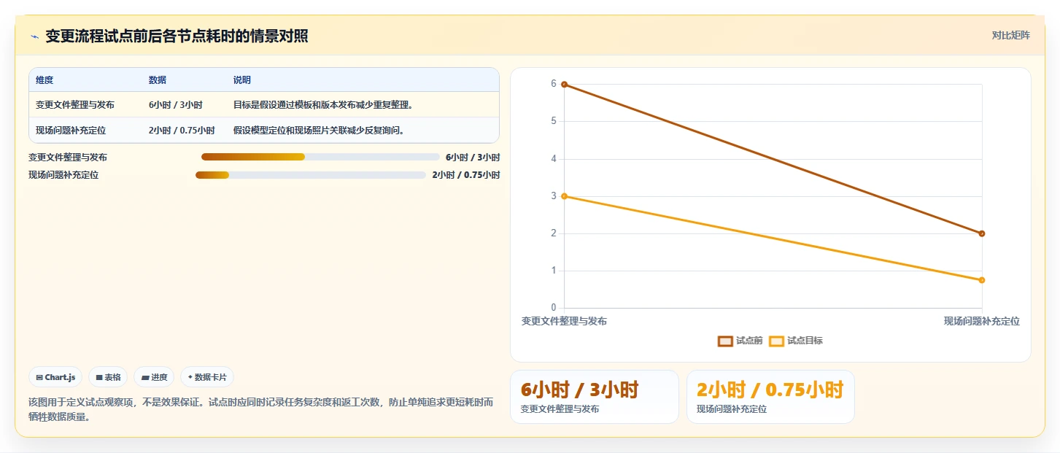Click 试点前 data point at value 6

[564, 85]
